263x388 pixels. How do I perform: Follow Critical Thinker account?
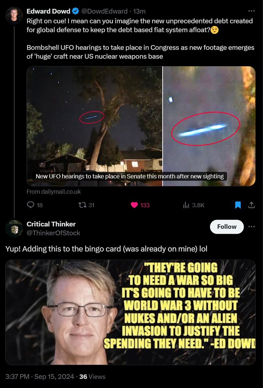pyautogui.click(x=227, y=227)
